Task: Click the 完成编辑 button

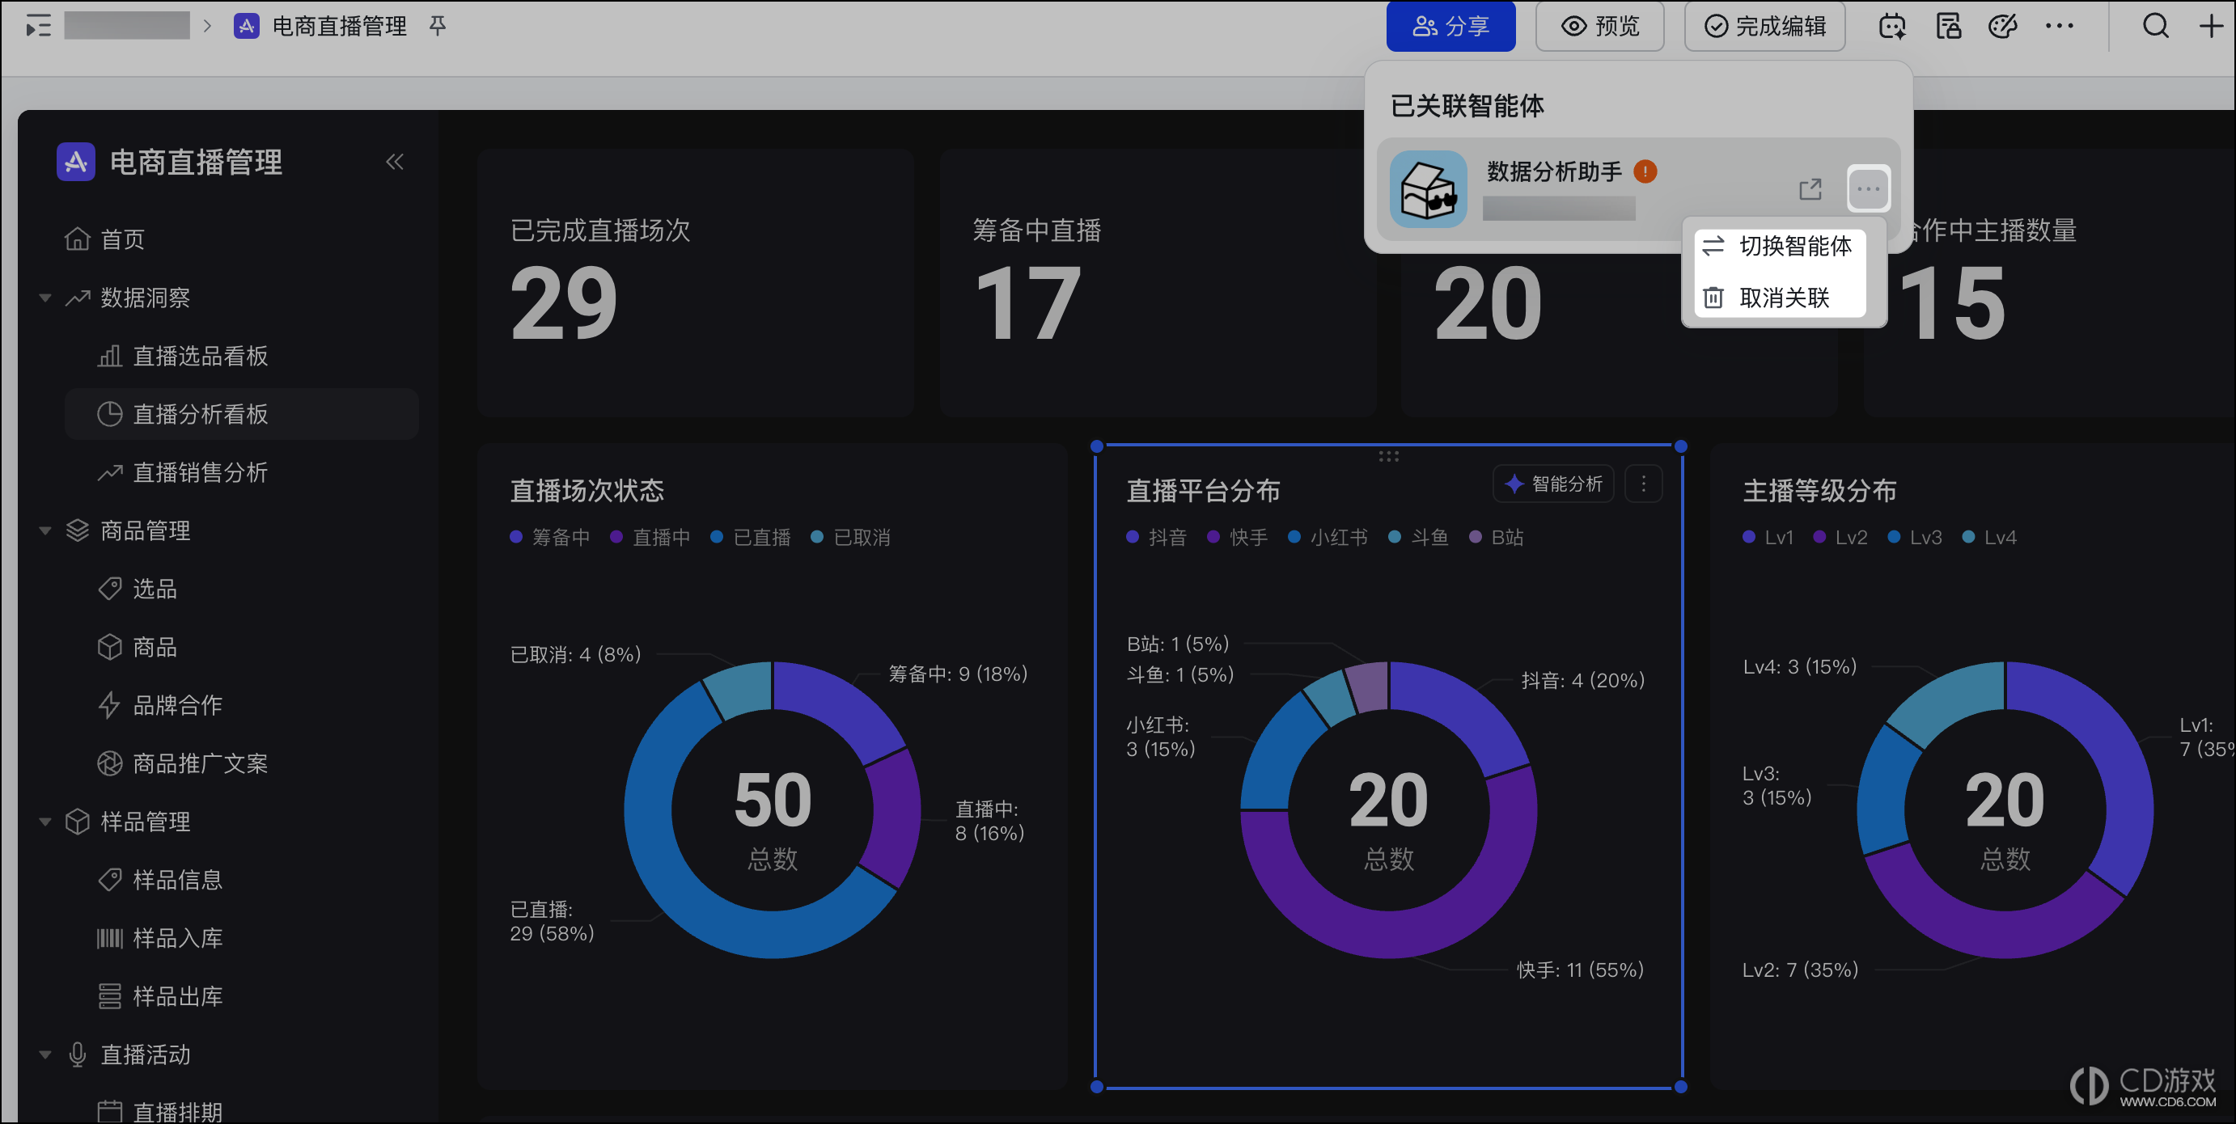Action: (x=1764, y=26)
